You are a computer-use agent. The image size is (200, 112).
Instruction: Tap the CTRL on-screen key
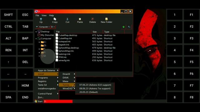[x=8, y=26]
